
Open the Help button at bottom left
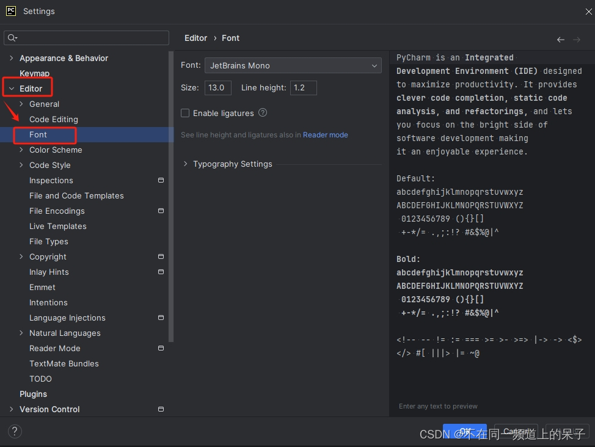click(x=15, y=431)
